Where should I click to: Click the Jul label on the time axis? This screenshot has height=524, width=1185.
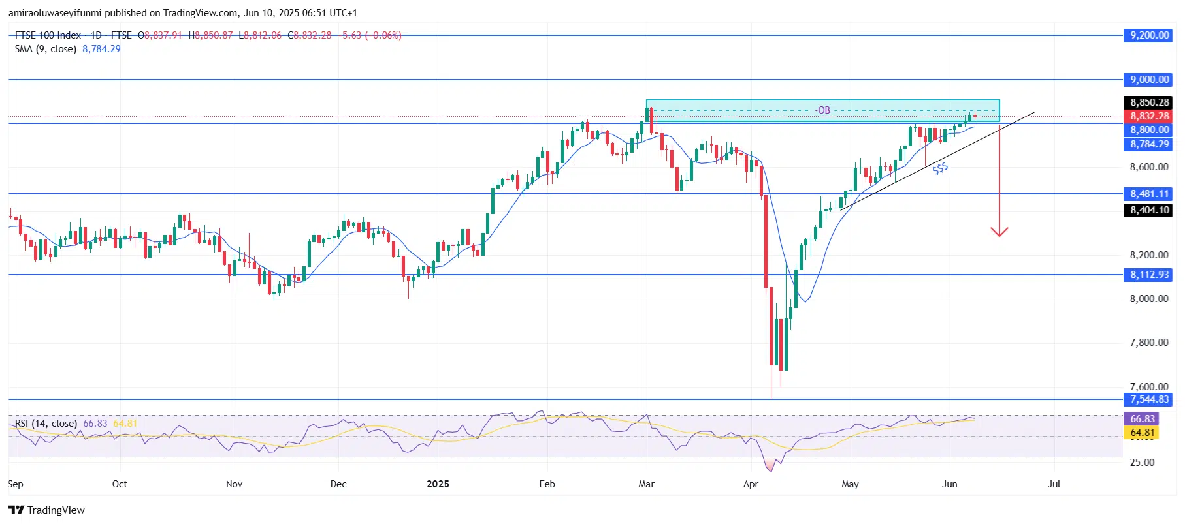(x=1054, y=484)
